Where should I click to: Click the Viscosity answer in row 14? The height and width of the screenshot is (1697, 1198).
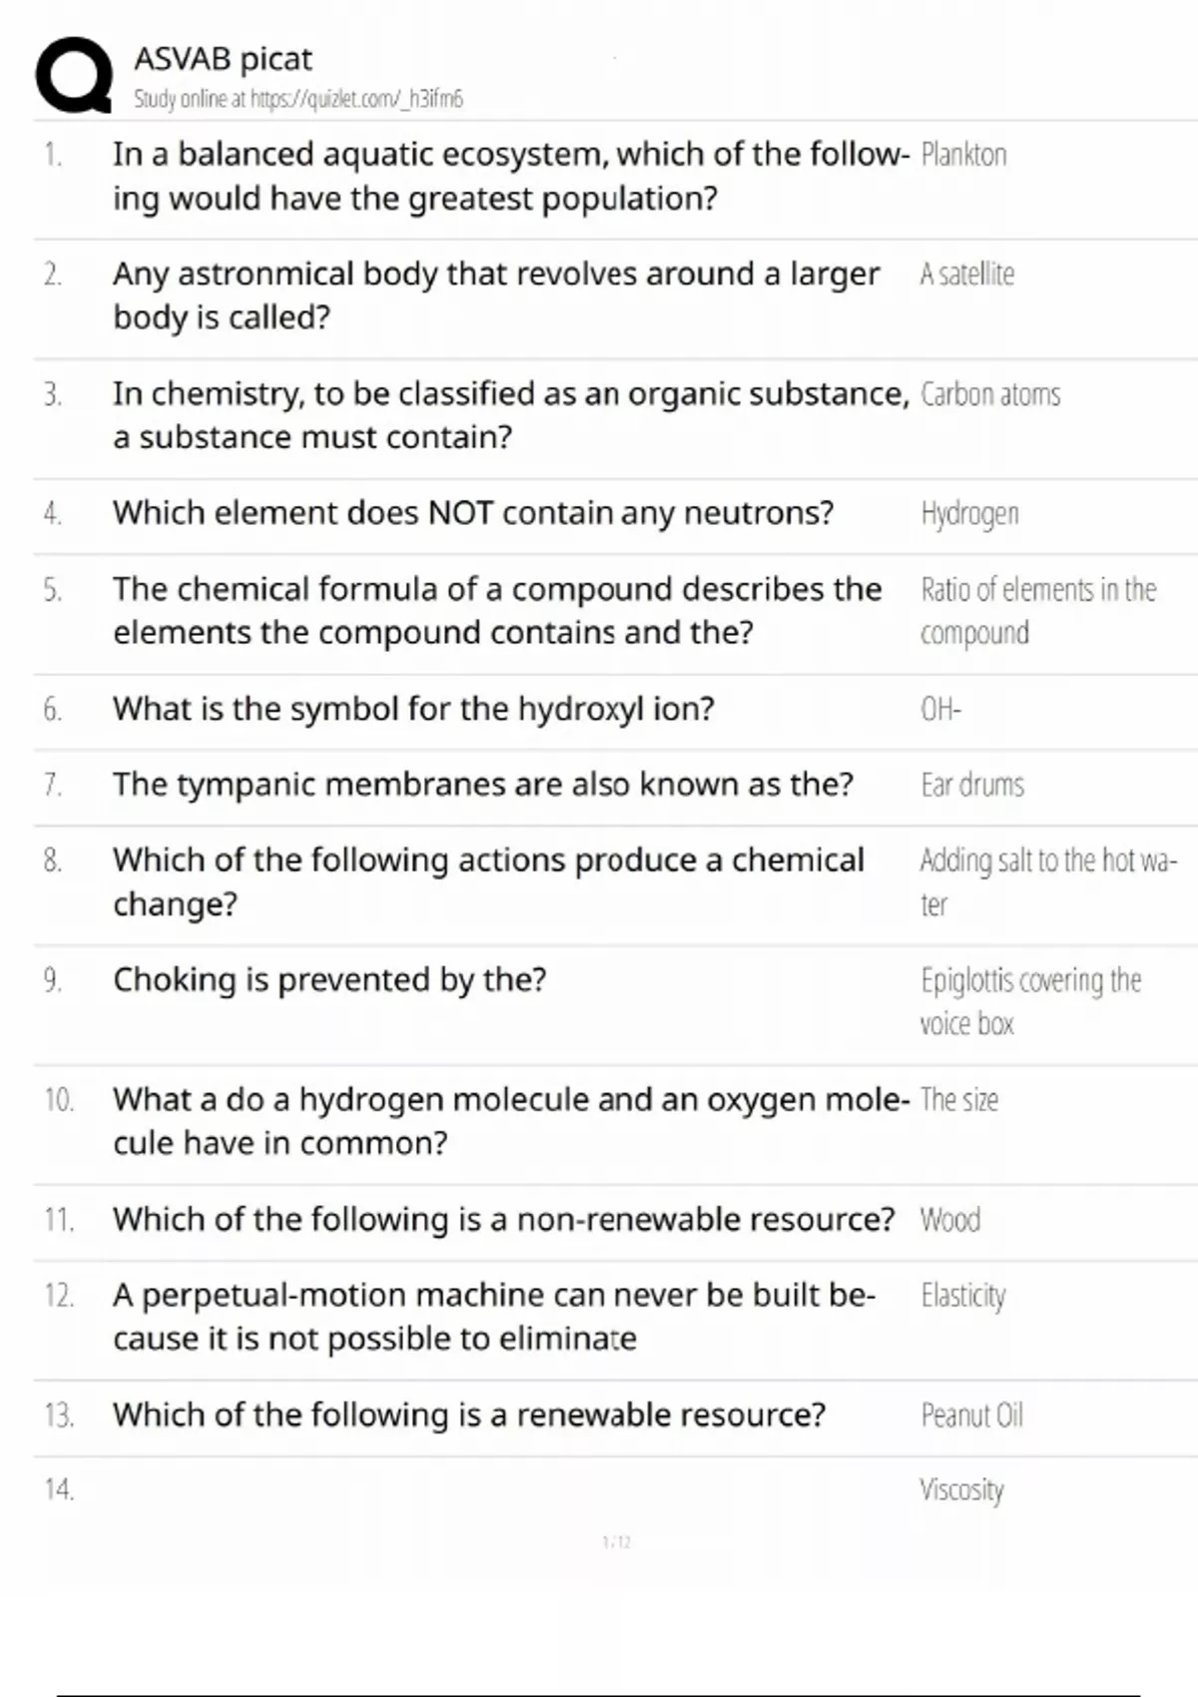pyautogui.click(x=961, y=1490)
